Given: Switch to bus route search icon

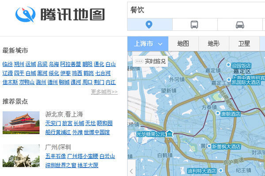Looking at the screenshot, I should coord(194,25).
